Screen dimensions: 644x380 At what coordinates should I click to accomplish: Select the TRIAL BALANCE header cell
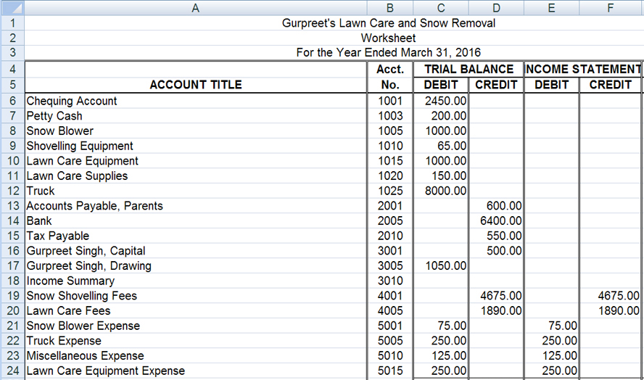click(468, 70)
